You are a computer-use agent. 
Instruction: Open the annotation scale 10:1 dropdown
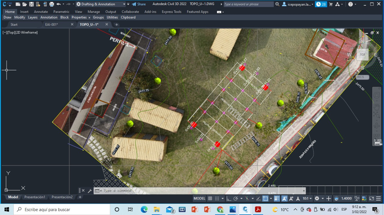307,199
